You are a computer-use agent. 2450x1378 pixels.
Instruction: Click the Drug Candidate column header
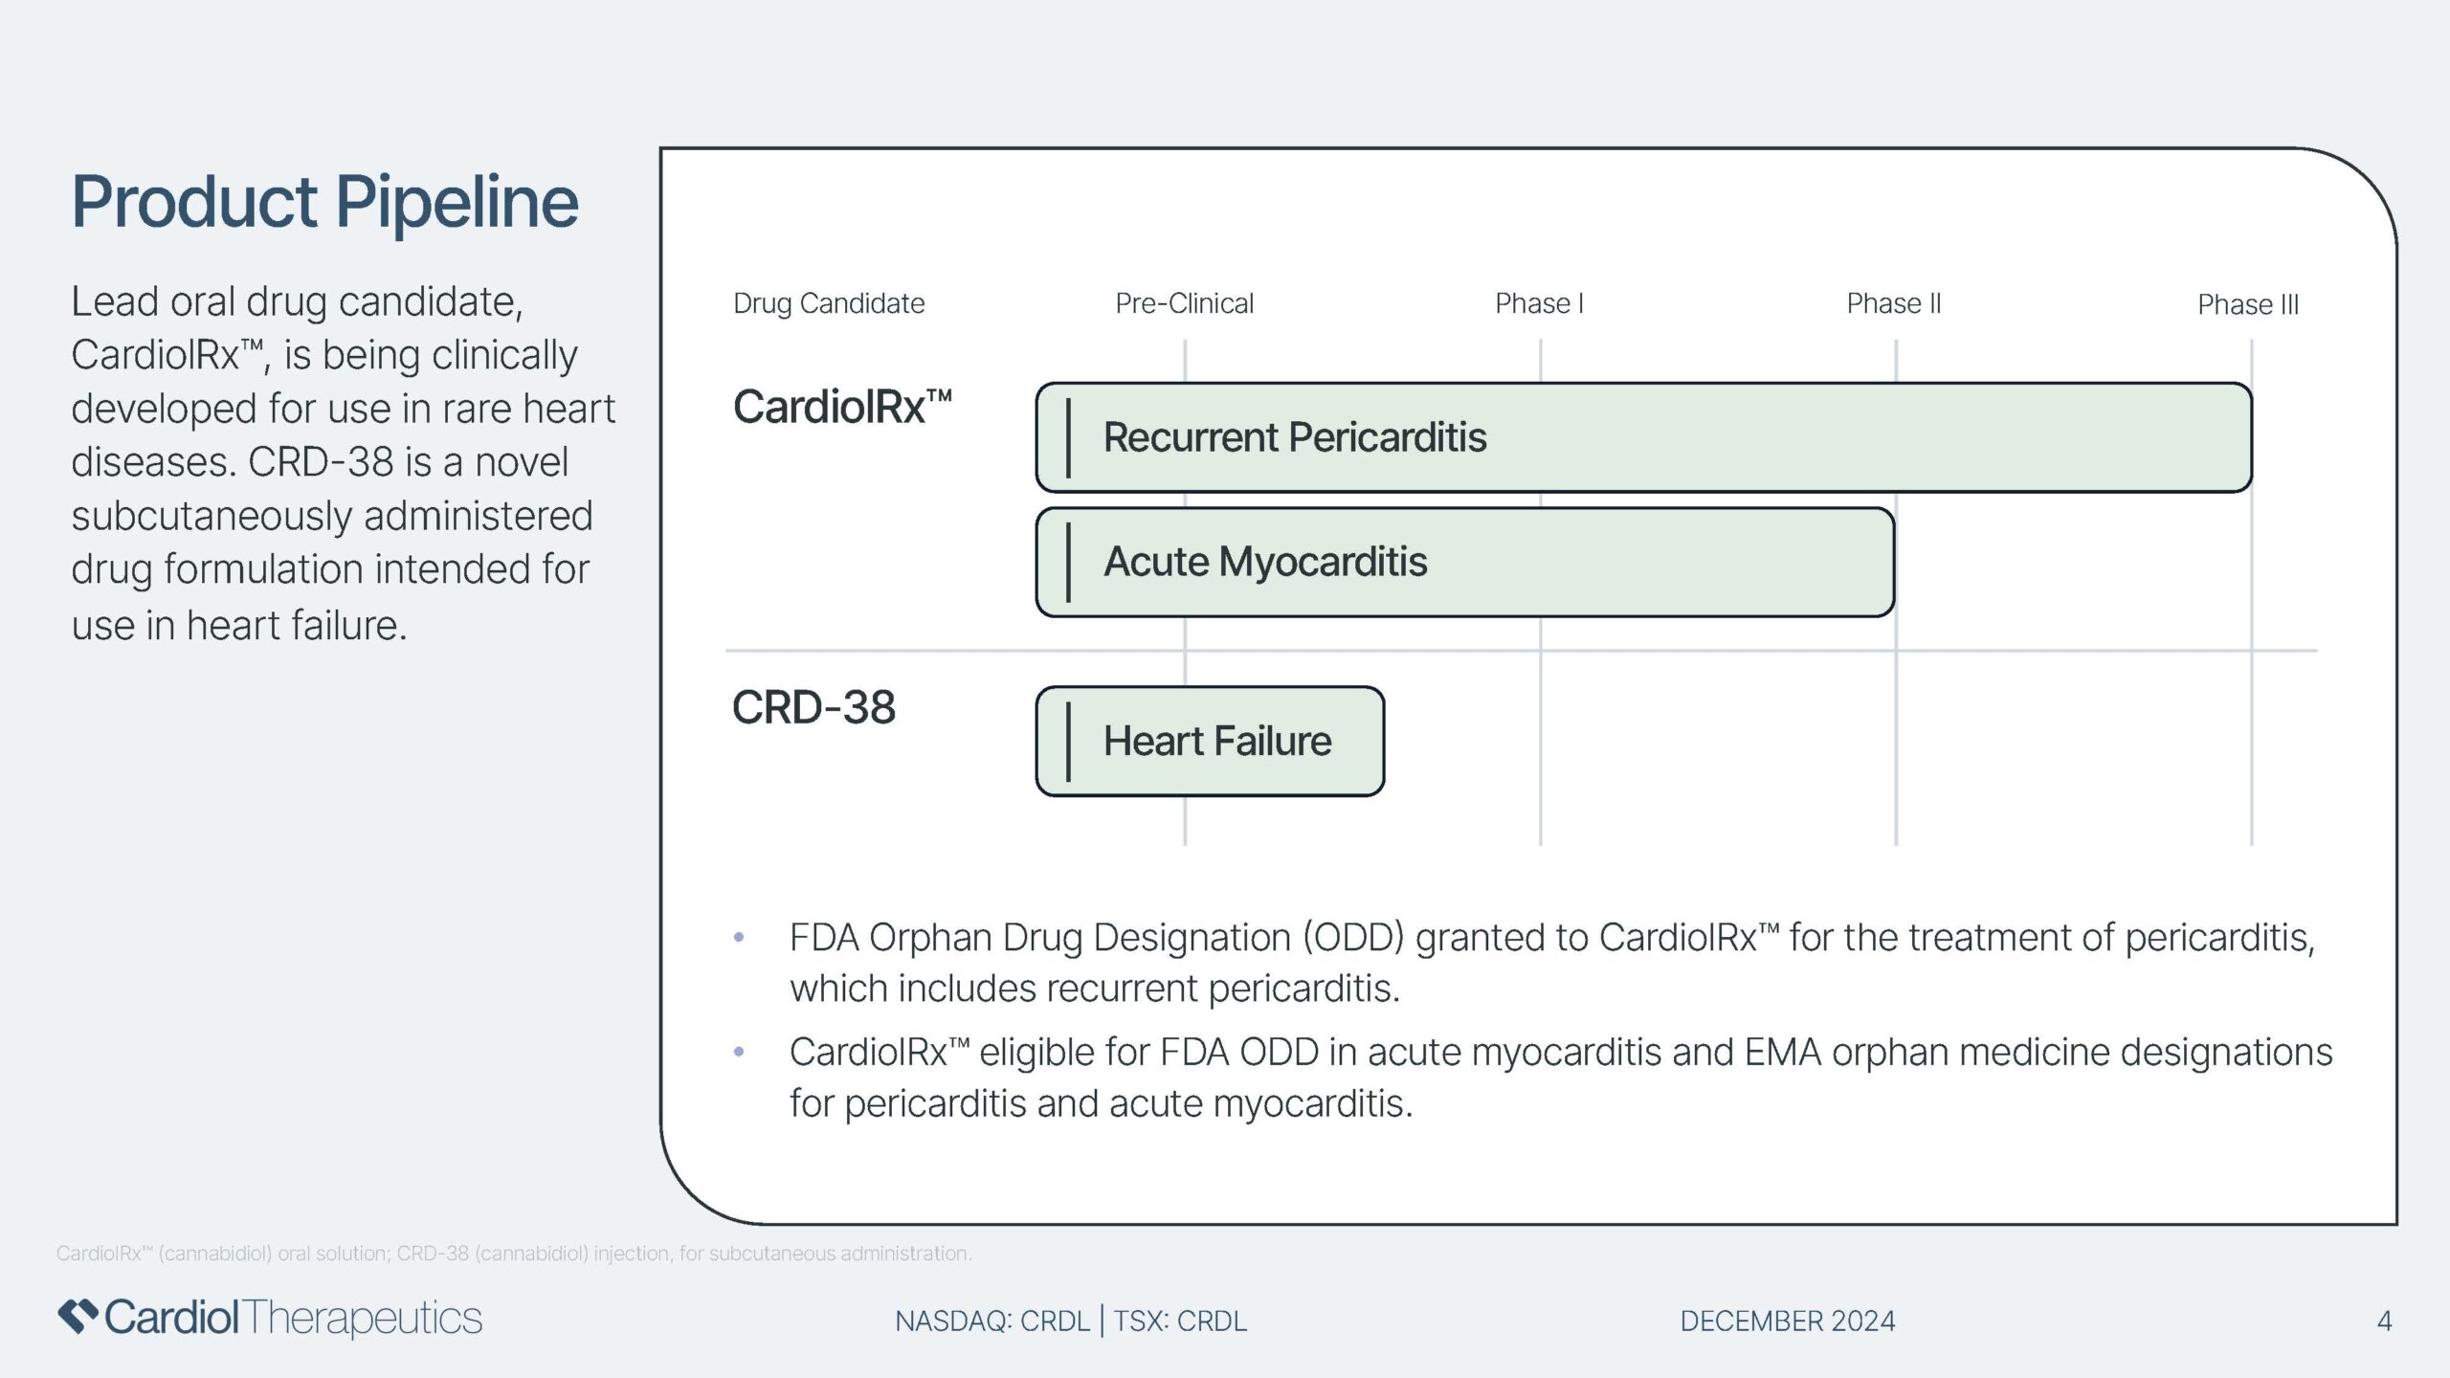829,303
